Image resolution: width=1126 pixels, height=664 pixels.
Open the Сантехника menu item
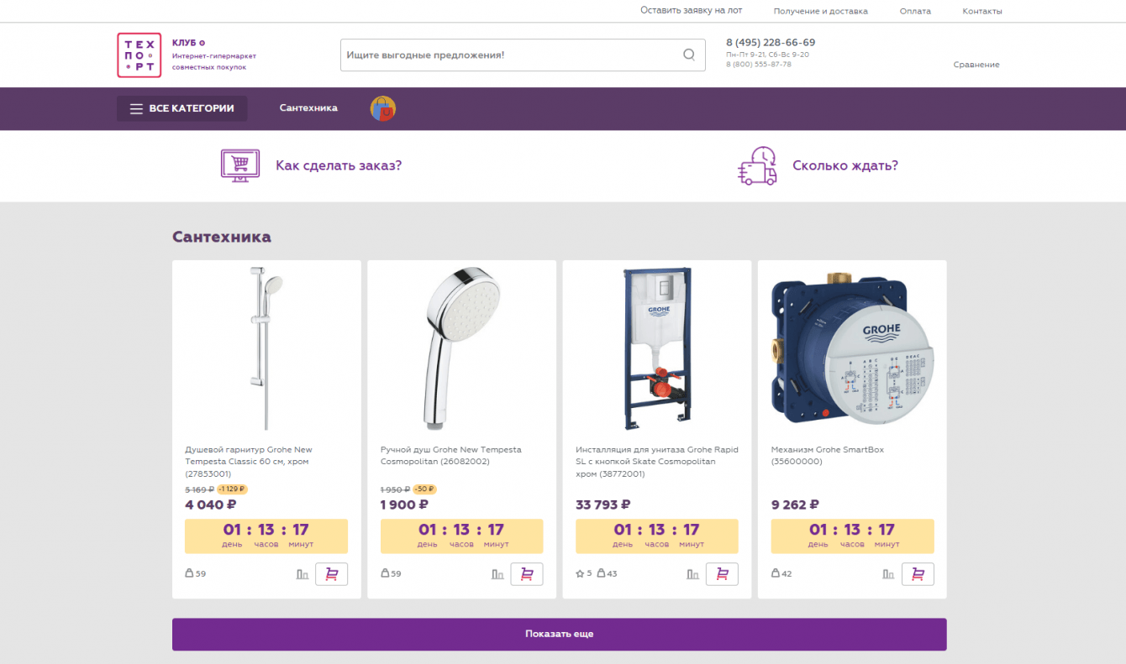coord(308,108)
